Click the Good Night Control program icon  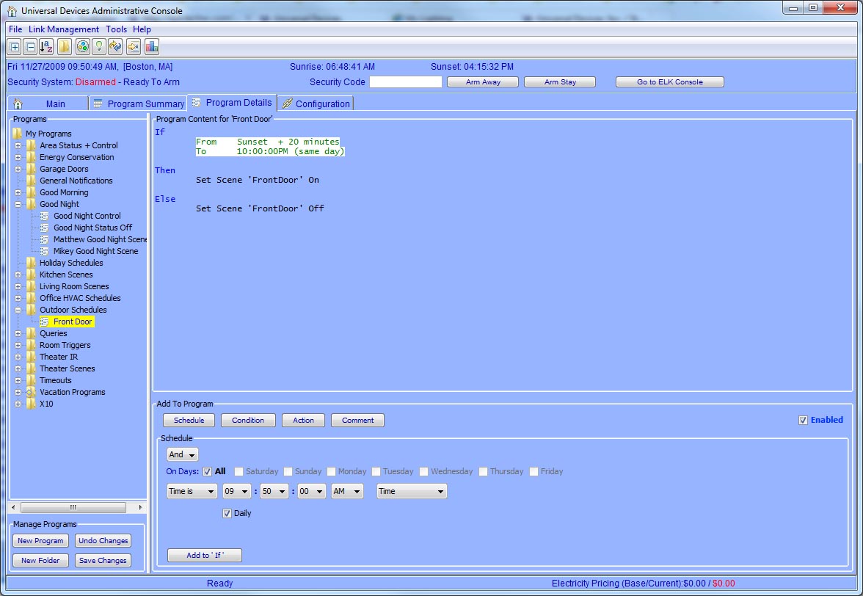tap(45, 216)
